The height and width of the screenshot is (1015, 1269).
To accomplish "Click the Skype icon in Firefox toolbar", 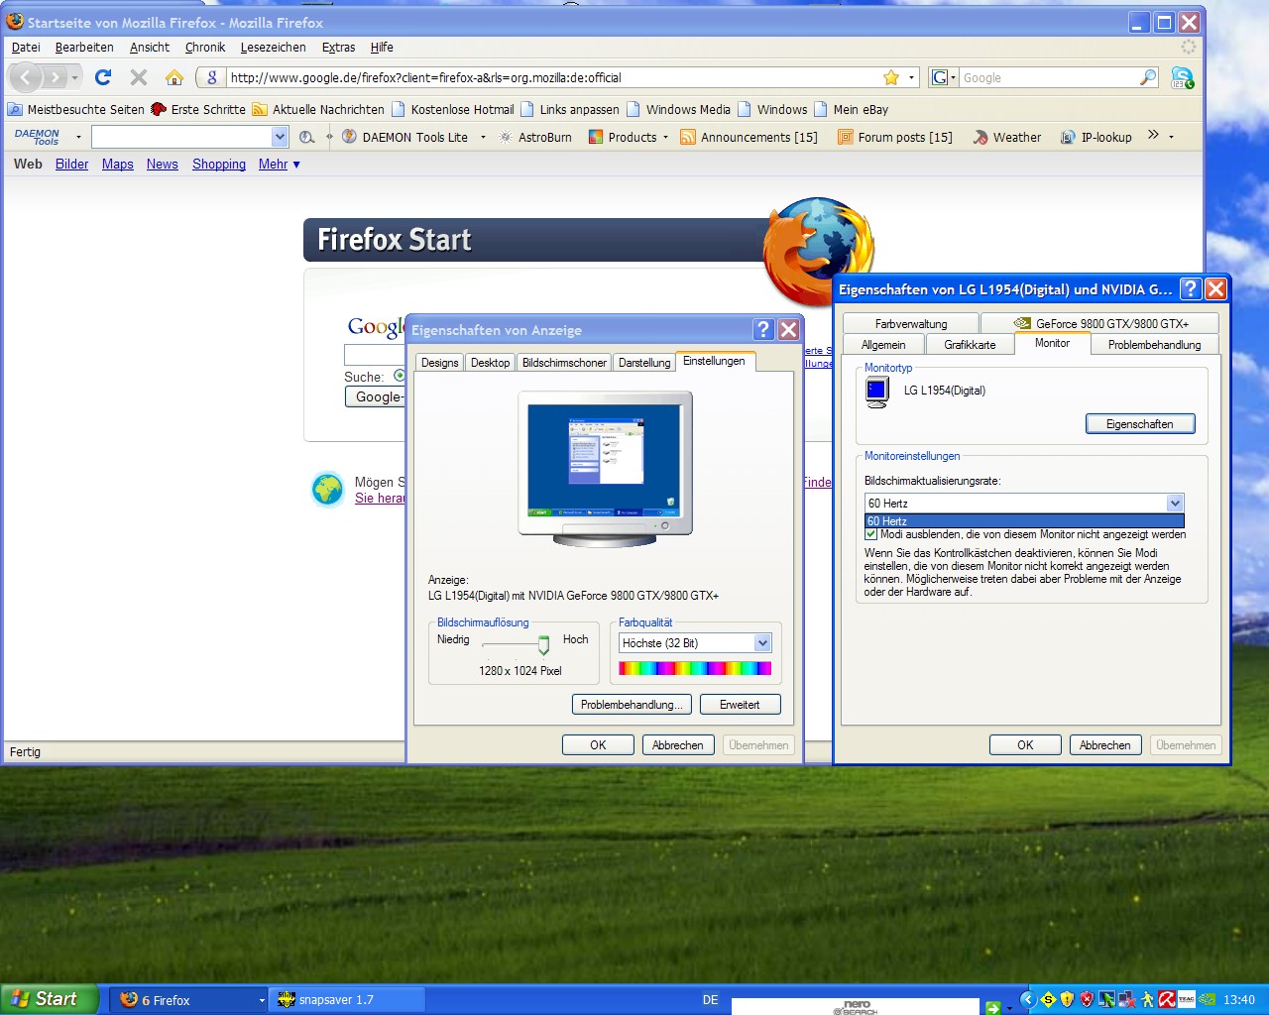I will 1182,77.
